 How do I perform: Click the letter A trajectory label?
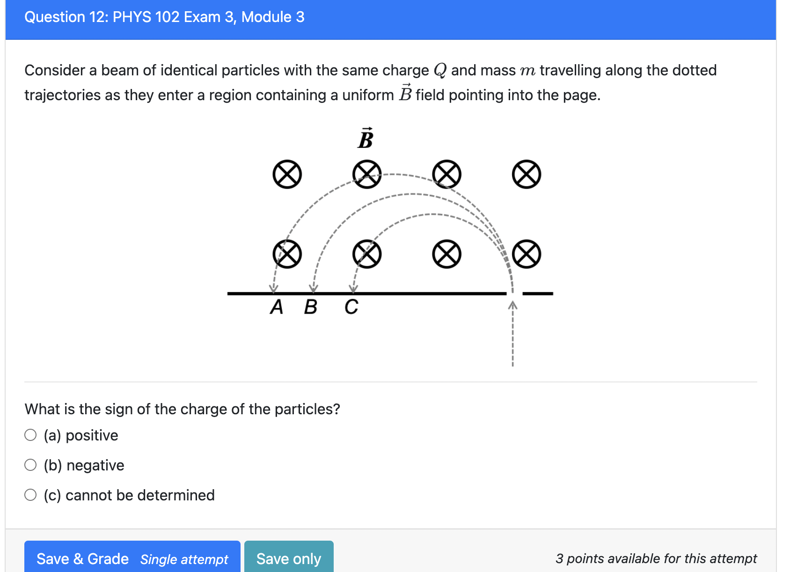276,307
